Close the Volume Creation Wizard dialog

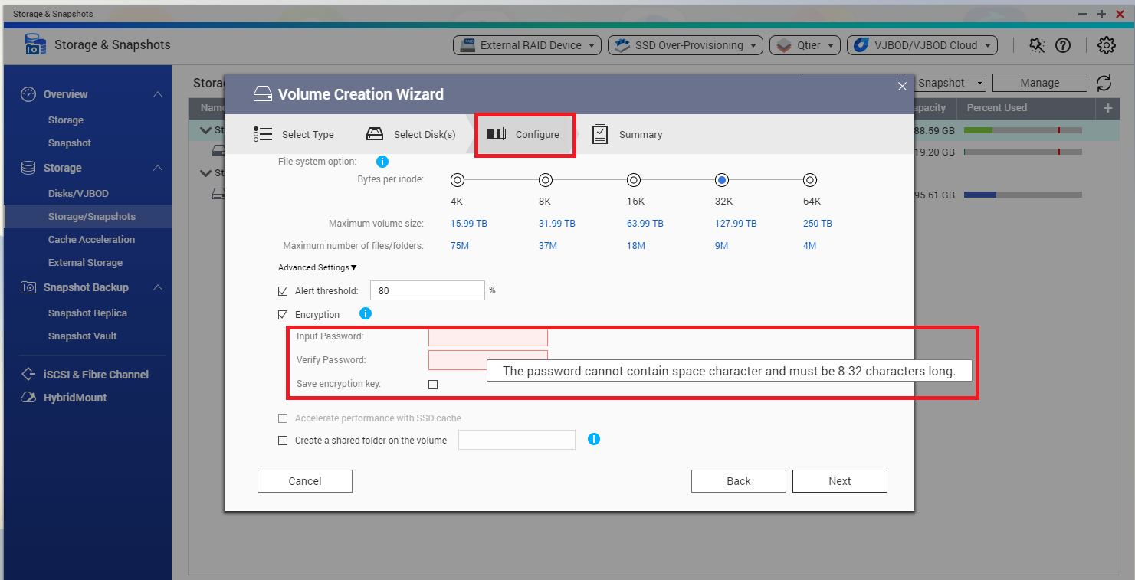point(902,87)
